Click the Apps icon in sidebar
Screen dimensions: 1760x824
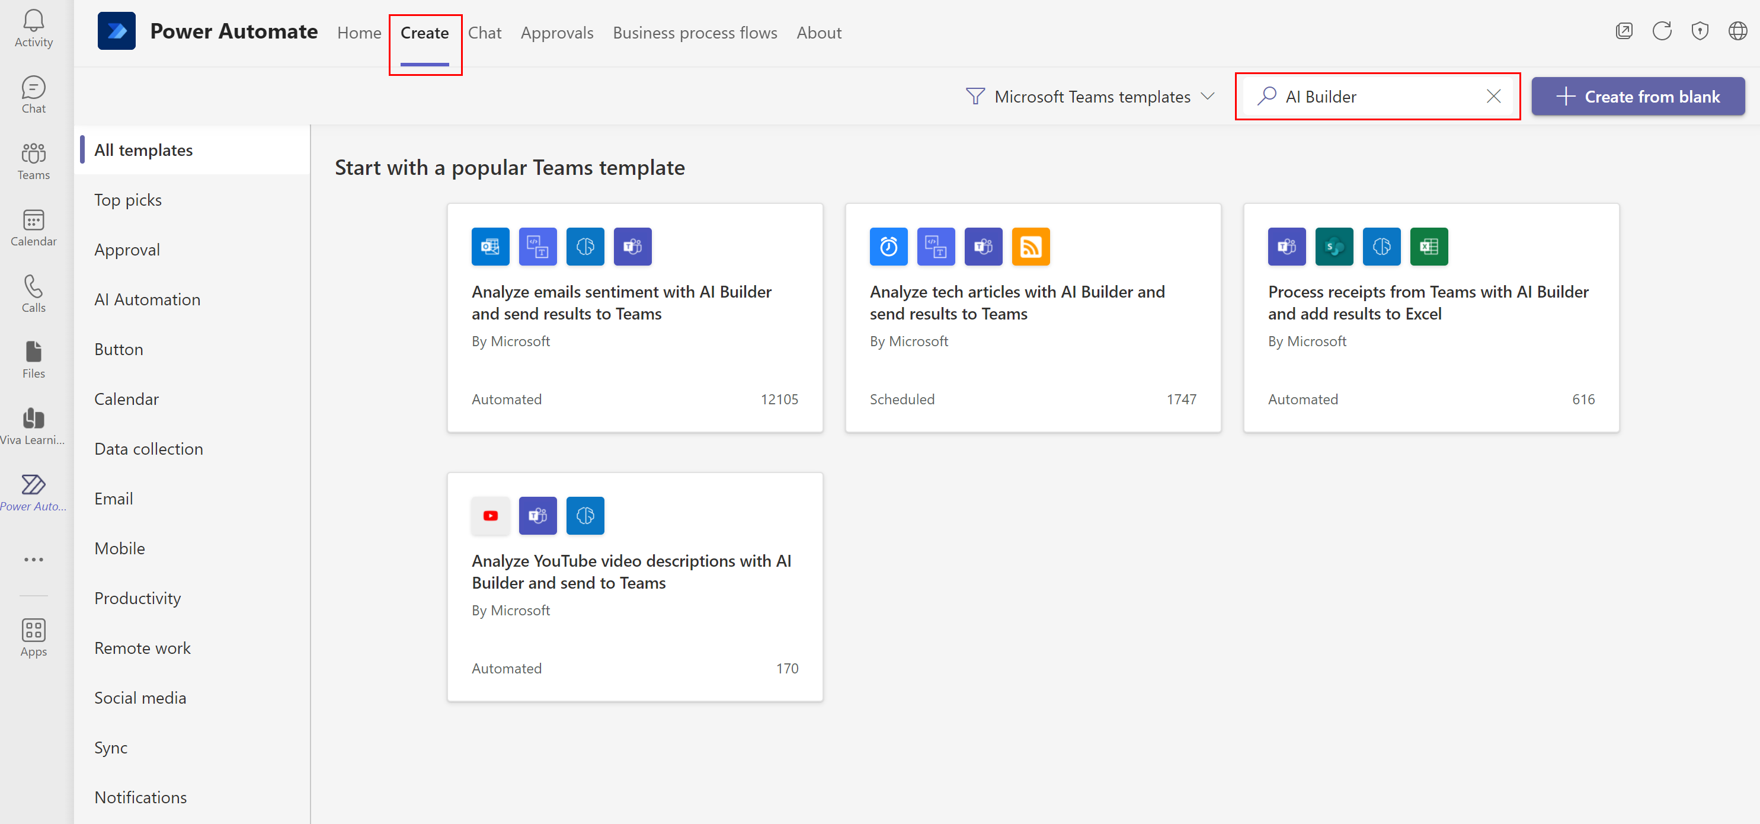tap(34, 632)
